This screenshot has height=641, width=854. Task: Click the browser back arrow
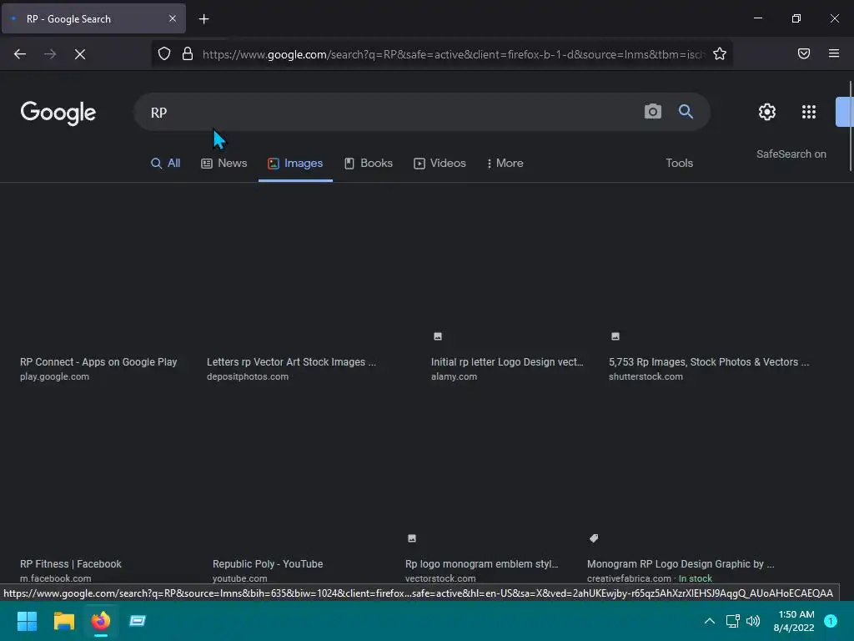point(20,54)
